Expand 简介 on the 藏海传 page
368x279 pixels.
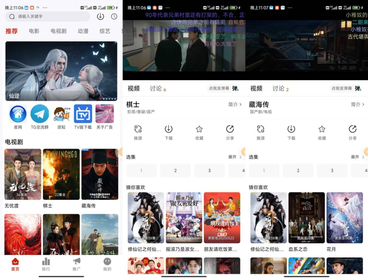358,104
